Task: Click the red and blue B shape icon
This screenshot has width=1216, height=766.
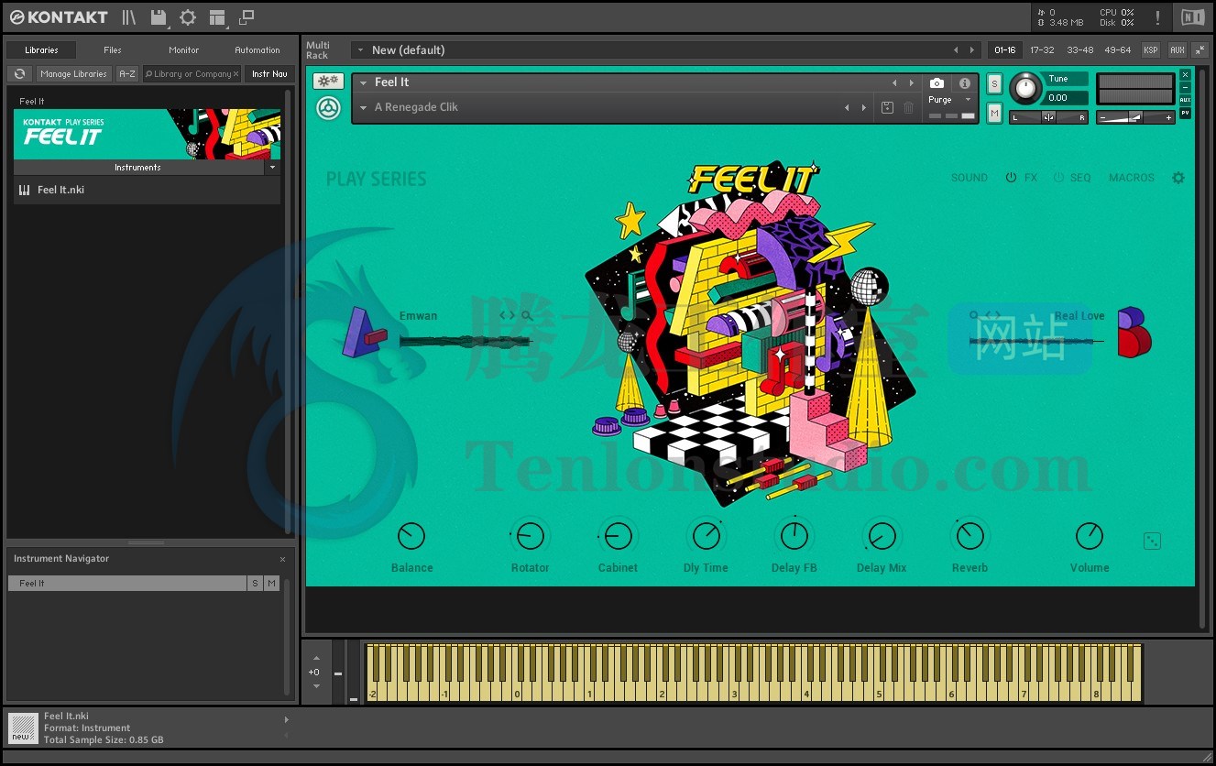Action: (x=1134, y=332)
